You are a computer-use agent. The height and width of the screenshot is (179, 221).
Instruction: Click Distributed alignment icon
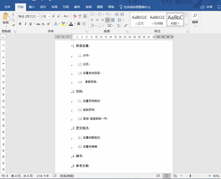coord(113,20)
